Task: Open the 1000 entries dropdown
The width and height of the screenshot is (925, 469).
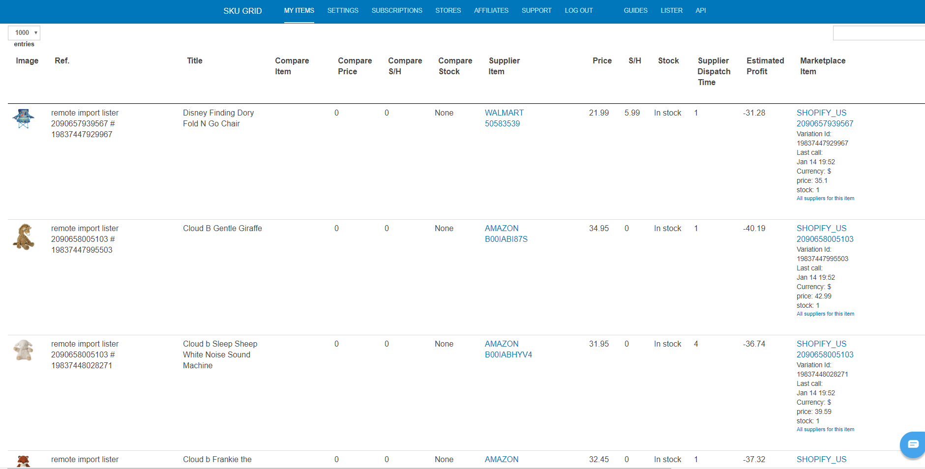Action: click(x=24, y=33)
